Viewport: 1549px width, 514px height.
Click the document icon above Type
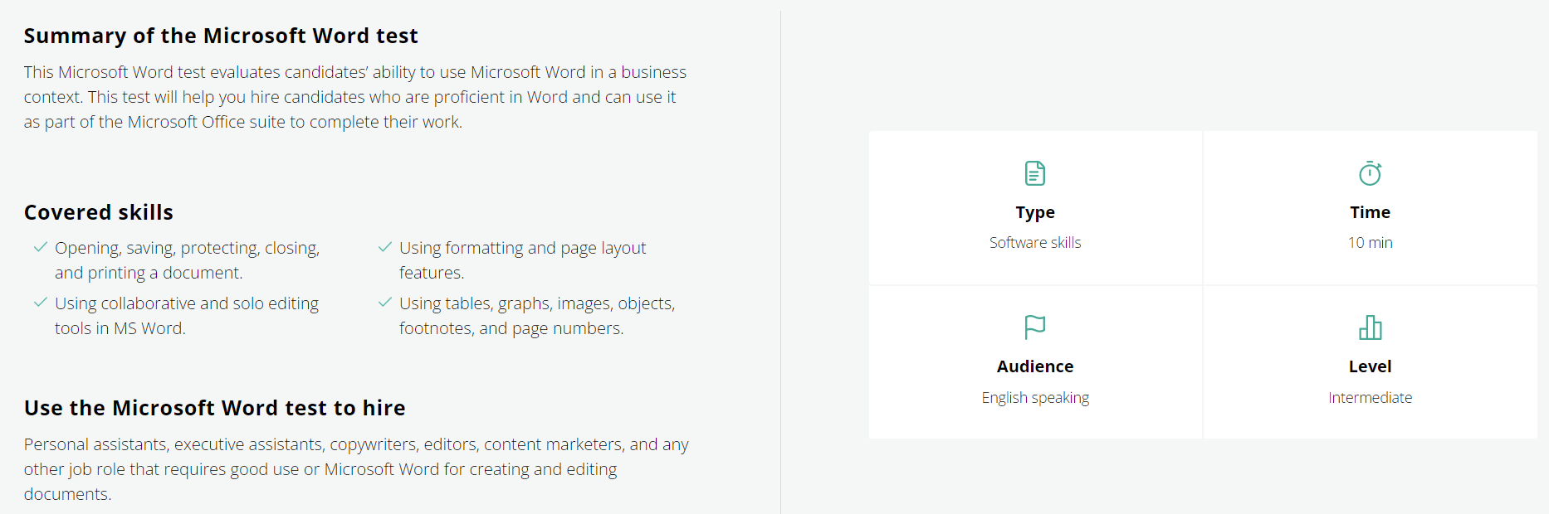1035,173
